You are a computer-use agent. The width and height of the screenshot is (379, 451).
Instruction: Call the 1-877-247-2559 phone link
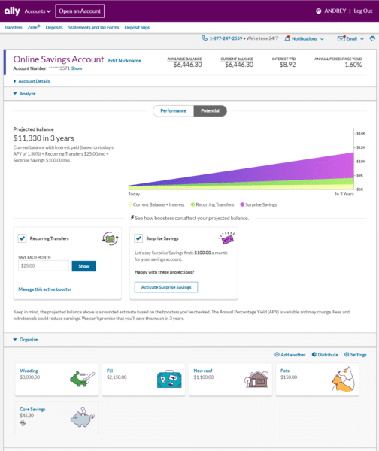[226, 38]
